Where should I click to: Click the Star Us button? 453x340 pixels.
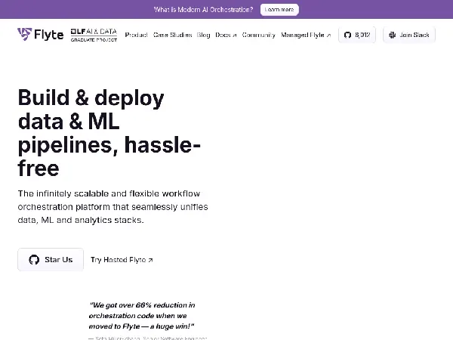click(x=51, y=260)
